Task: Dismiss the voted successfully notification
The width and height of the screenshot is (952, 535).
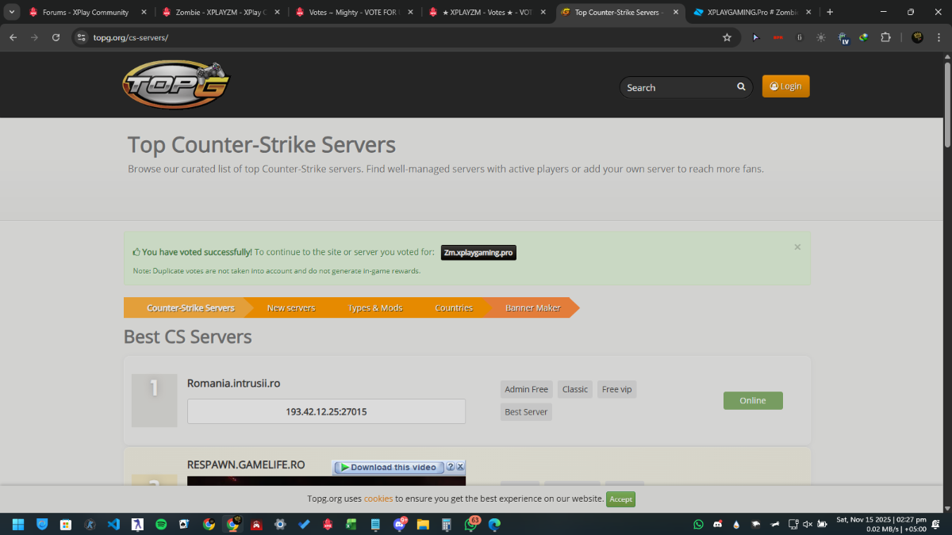Action: click(797, 247)
